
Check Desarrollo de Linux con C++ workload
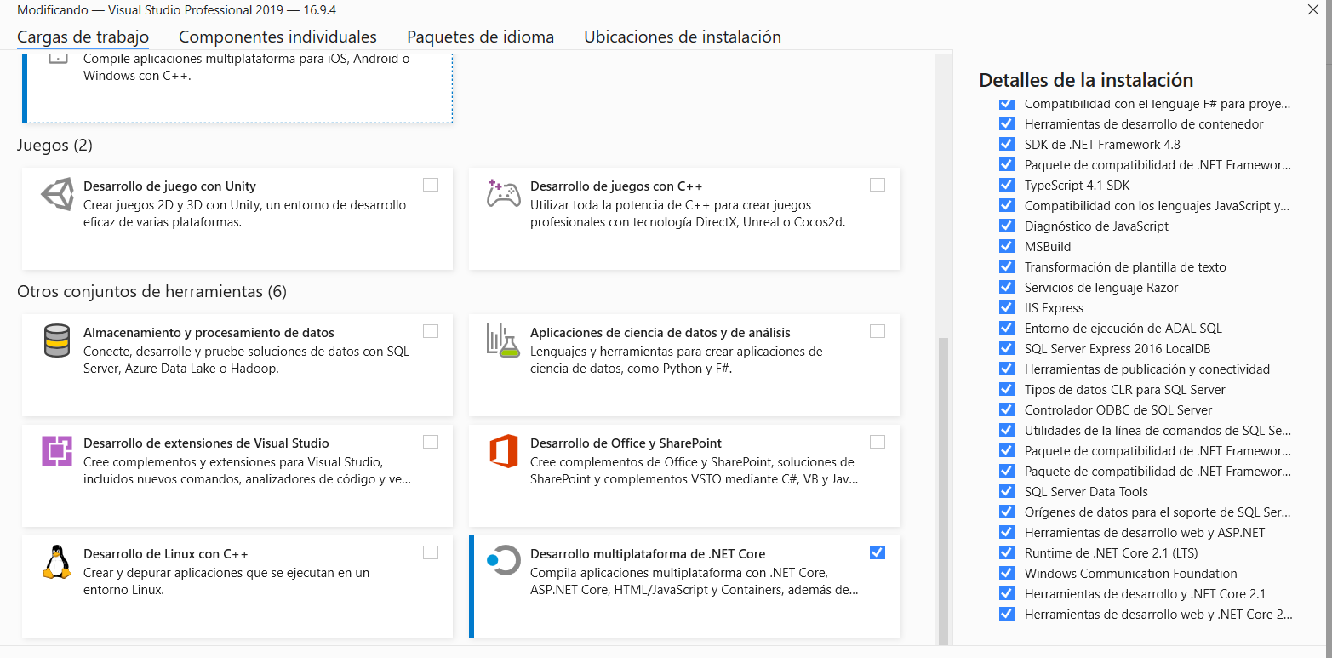point(431,552)
